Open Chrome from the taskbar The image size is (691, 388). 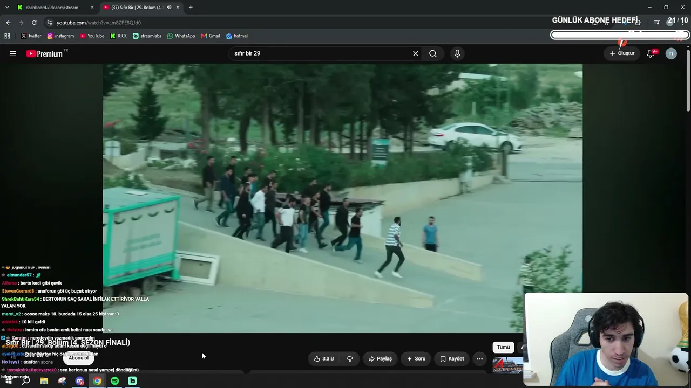click(97, 381)
